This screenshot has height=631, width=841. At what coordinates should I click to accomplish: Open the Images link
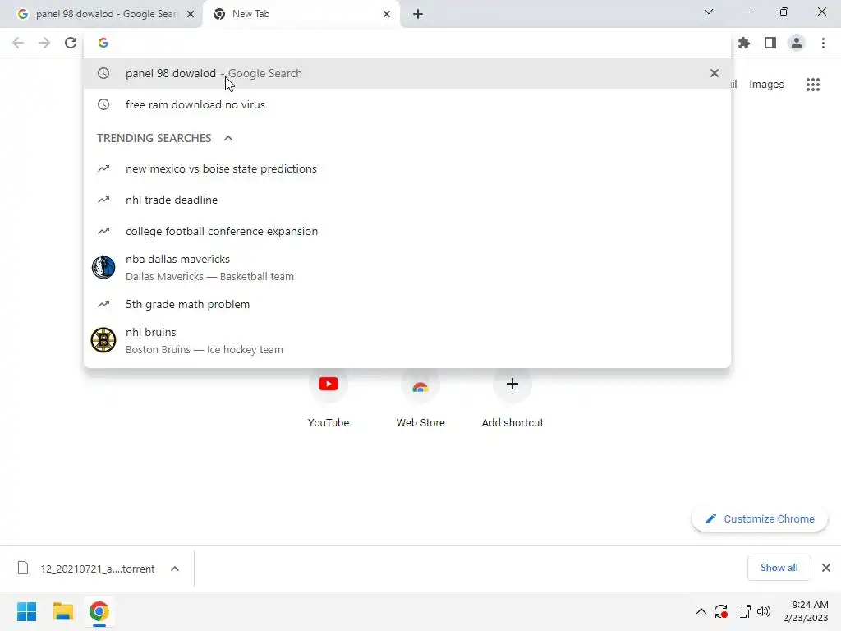766,85
